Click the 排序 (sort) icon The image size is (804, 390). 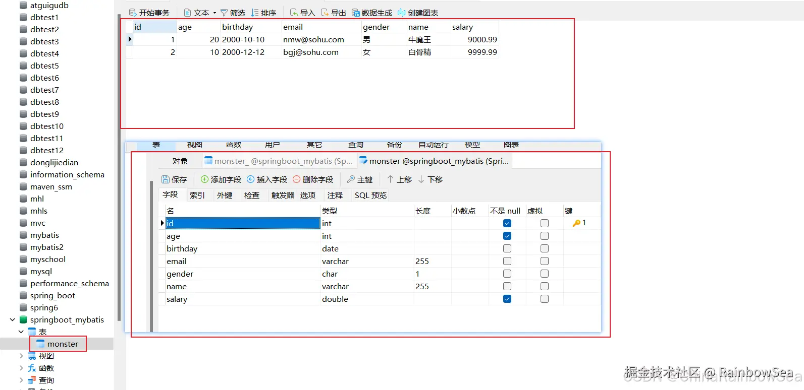click(255, 13)
